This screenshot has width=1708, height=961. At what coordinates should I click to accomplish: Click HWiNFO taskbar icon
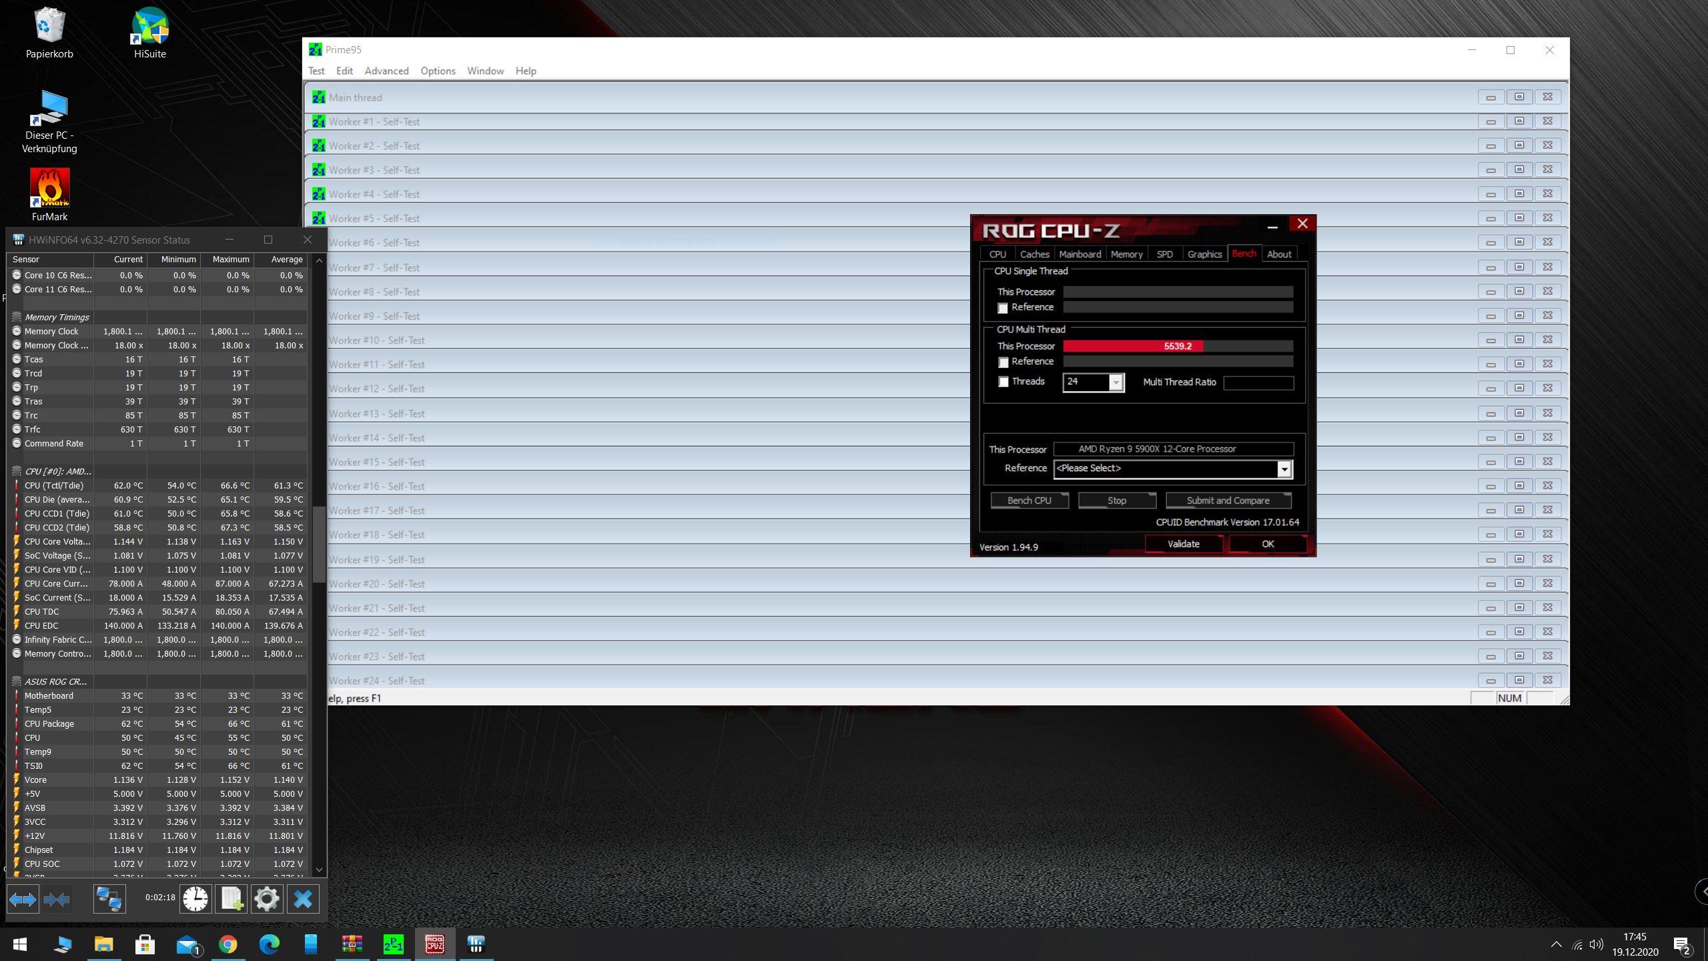click(476, 944)
